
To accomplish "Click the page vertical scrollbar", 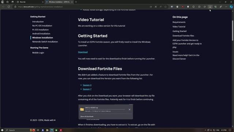I will click(233, 31).
